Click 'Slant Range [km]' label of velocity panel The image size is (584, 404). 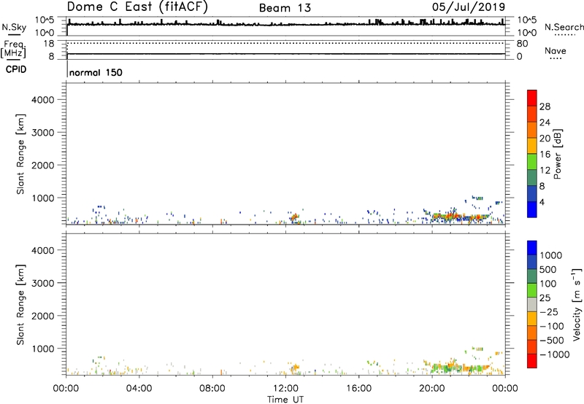coord(20,304)
